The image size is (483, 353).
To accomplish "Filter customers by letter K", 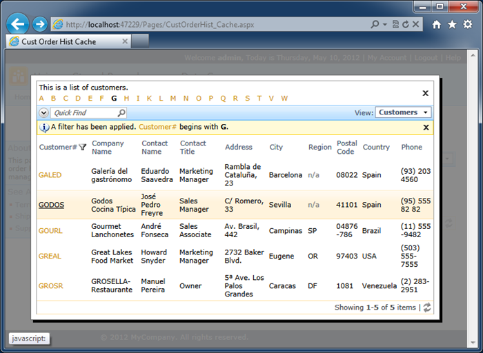I will tap(149, 99).
